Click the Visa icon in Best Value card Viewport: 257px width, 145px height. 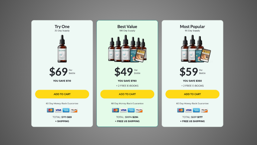click(x=123, y=110)
